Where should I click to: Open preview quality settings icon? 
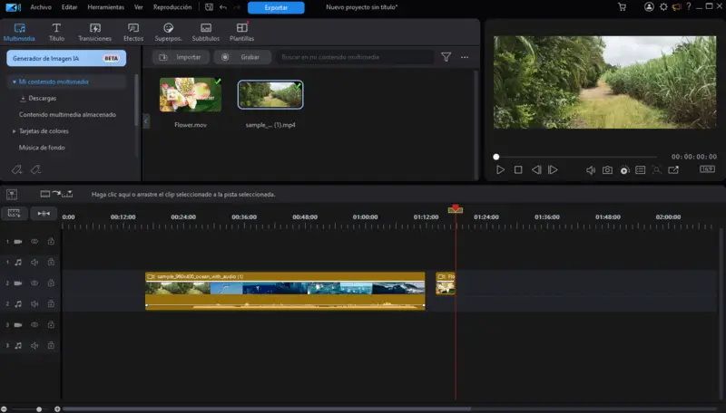tap(624, 170)
